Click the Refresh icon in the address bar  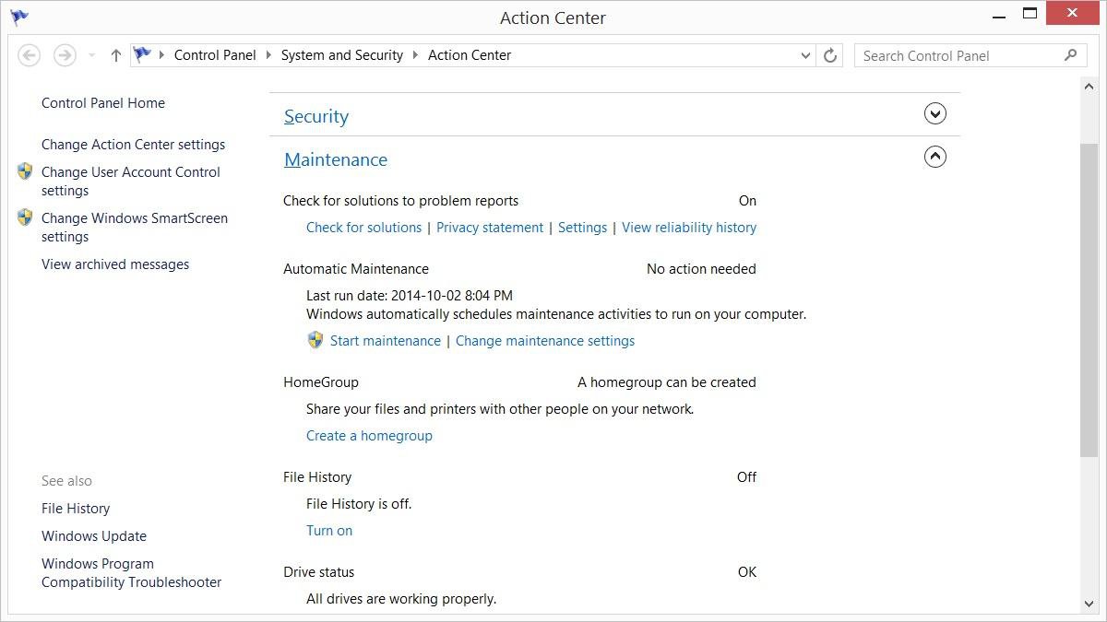(x=828, y=55)
